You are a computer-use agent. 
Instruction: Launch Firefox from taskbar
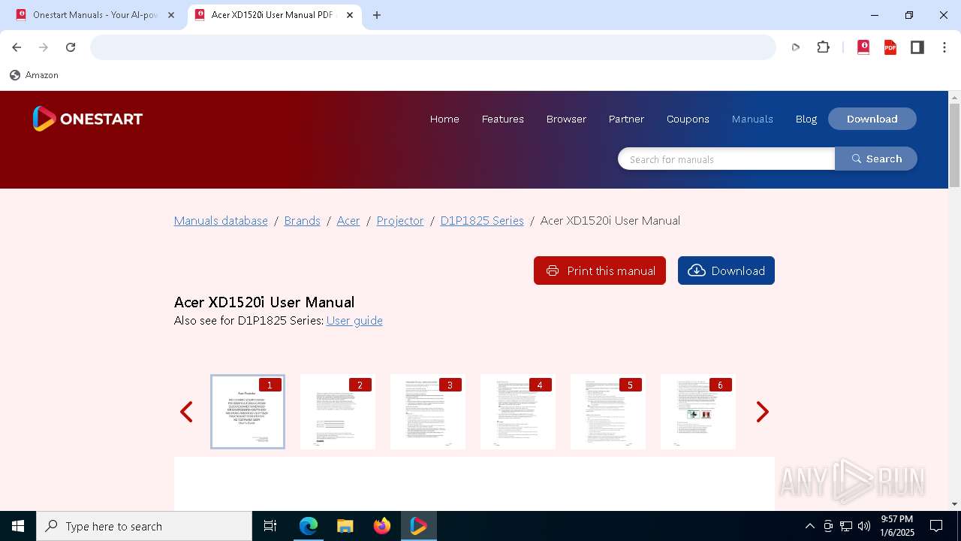pos(382,526)
